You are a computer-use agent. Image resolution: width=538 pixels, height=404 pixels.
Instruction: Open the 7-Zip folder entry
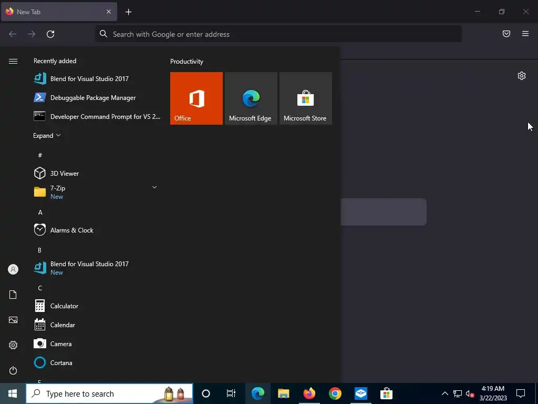point(97,192)
